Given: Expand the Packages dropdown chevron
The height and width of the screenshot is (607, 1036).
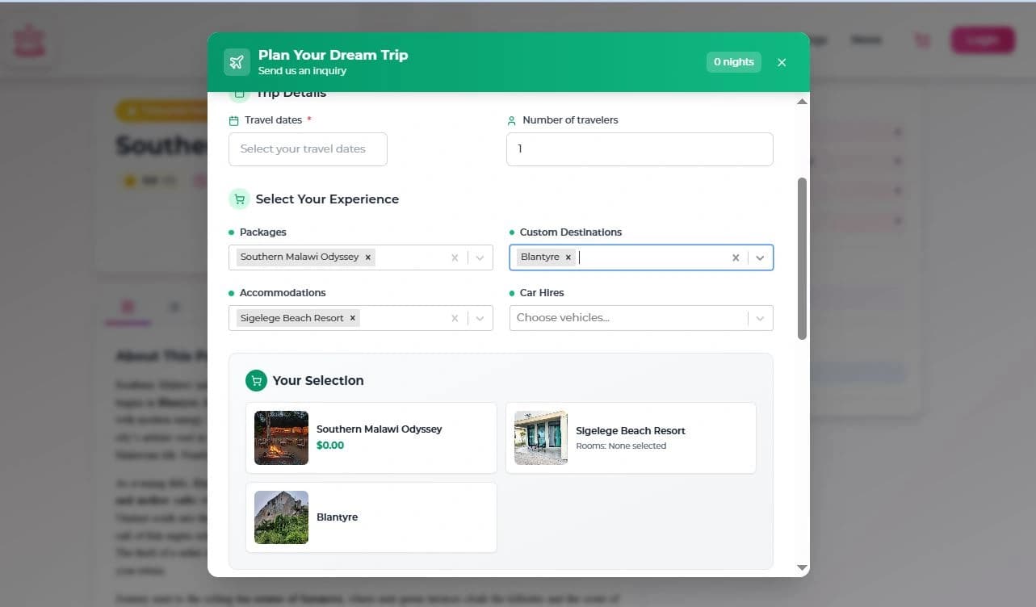Looking at the screenshot, I should click(x=481, y=257).
